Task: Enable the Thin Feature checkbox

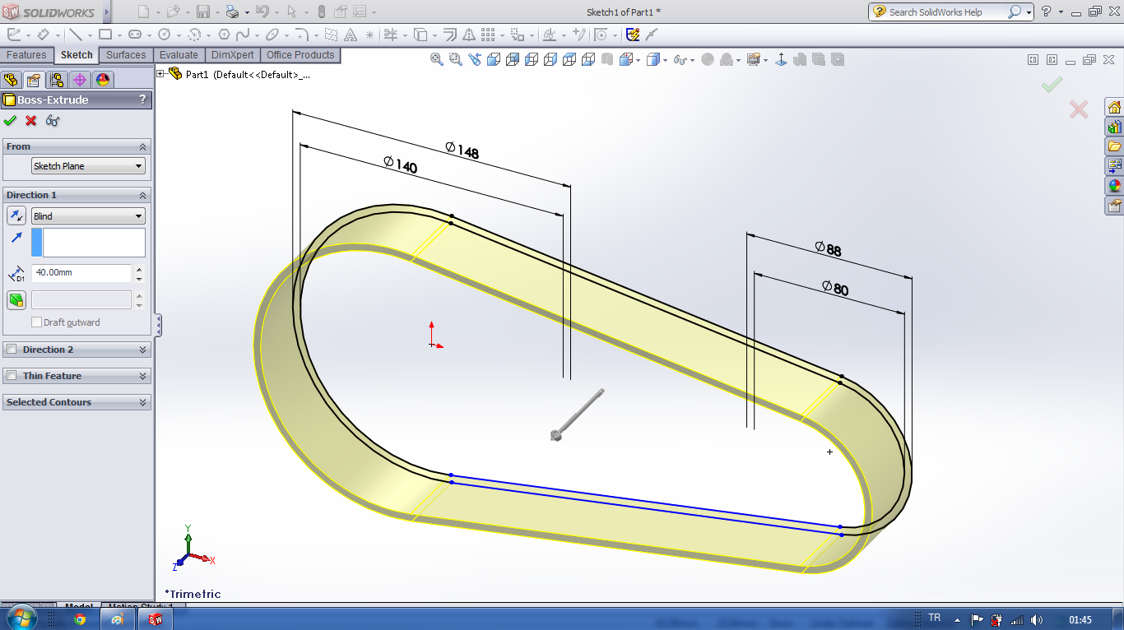Action: 12,376
